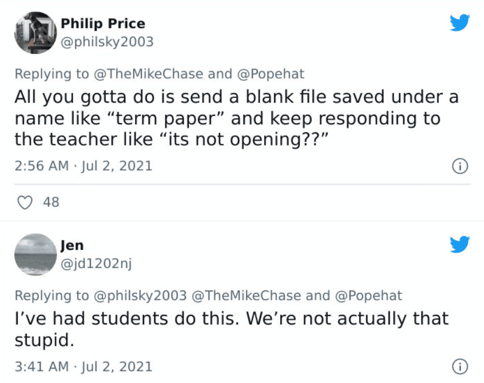
Task: Click the 48 likes count
Action: 51,202
